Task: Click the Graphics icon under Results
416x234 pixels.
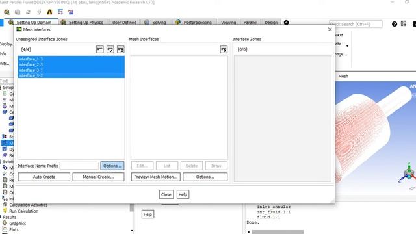Action: coord(5,223)
